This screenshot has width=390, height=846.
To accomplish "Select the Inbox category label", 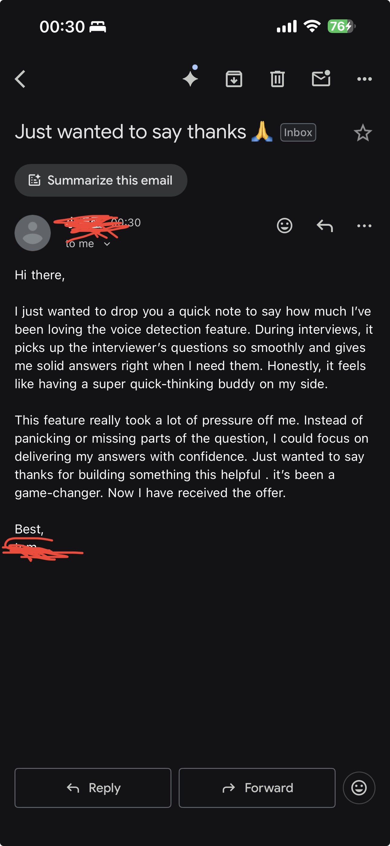I will 297,132.
